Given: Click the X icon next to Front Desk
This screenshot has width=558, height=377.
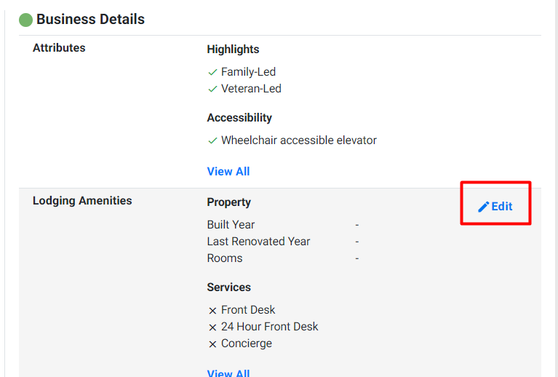Looking at the screenshot, I should coord(212,311).
